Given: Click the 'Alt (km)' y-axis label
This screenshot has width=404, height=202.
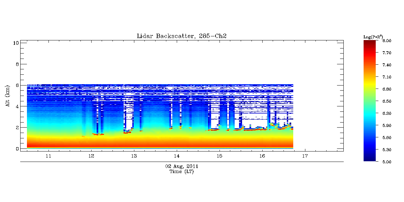Looking at the screenshot, I should click(7, 96).
